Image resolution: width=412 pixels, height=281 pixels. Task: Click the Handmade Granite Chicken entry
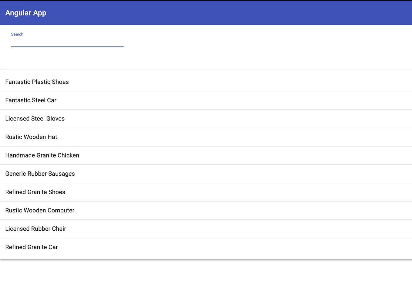[x=42, y=155]
